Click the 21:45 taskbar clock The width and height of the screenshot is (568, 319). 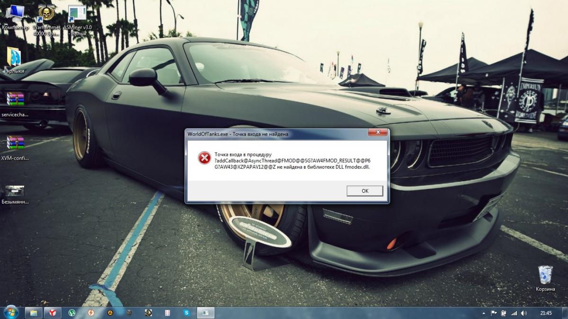click(546, 313)
